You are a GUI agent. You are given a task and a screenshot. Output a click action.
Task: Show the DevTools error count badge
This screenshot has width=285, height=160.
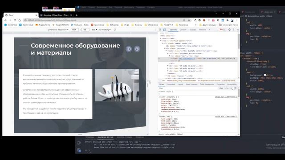point(222,30)
